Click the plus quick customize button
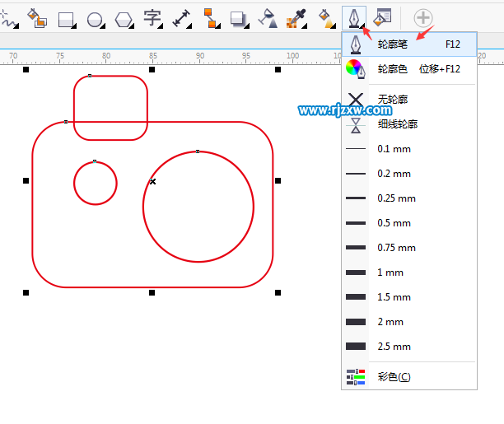 pos(422,17)
